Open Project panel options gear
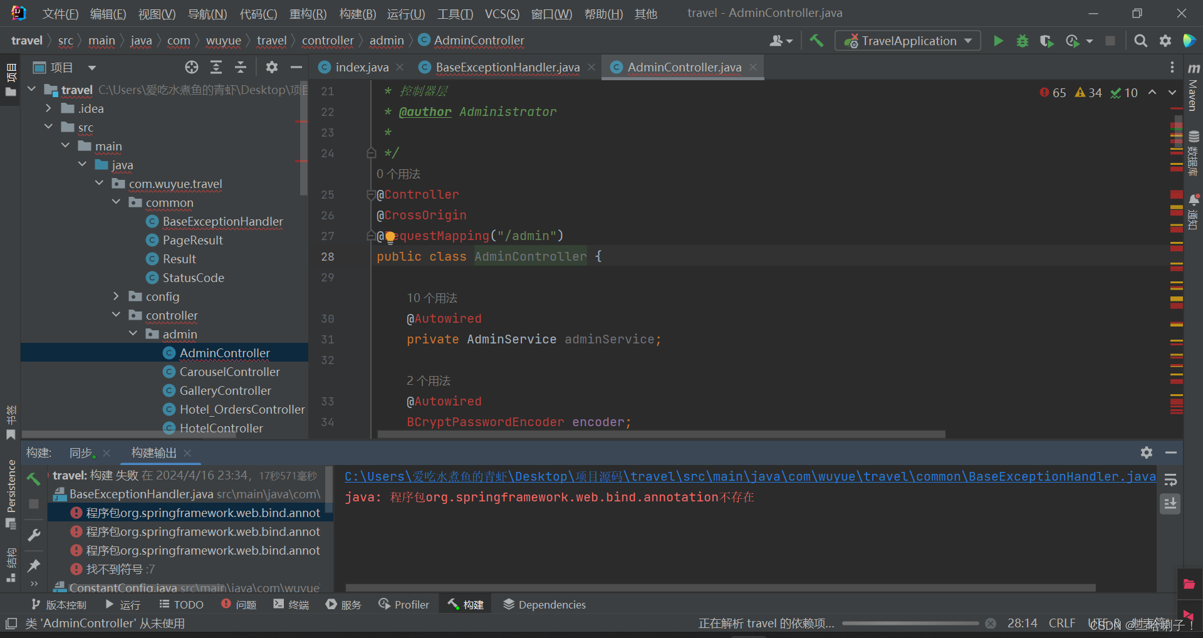The image size is (1203, 638). tap(271, 67)
